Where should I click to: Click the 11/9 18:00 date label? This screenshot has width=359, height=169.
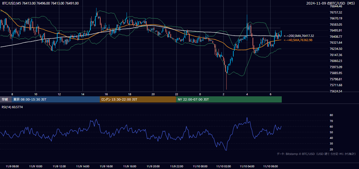coord(129,166)
